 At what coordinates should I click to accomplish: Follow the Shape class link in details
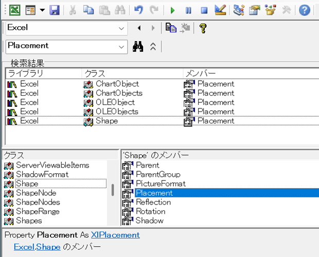pyautogui.click(x=48, y=247)
